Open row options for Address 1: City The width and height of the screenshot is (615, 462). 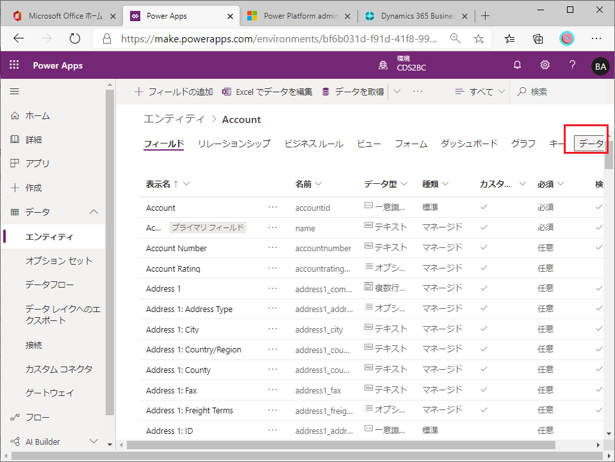(x=273, y=329)
